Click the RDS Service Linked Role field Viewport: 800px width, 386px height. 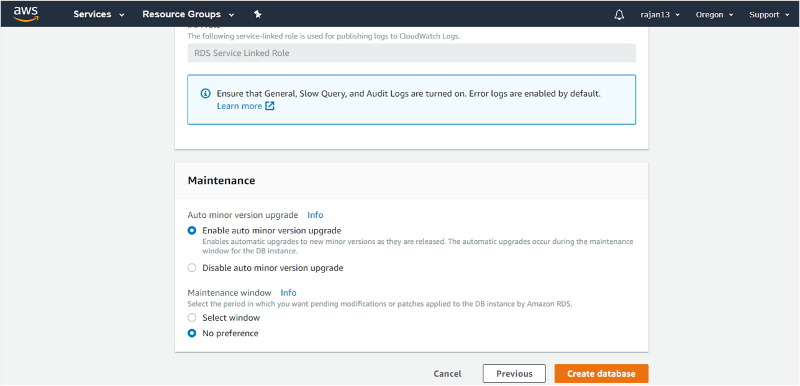pyautogui.click(x=411, y=53)
